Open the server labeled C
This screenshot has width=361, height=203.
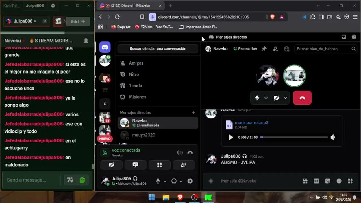pos(105,104)
